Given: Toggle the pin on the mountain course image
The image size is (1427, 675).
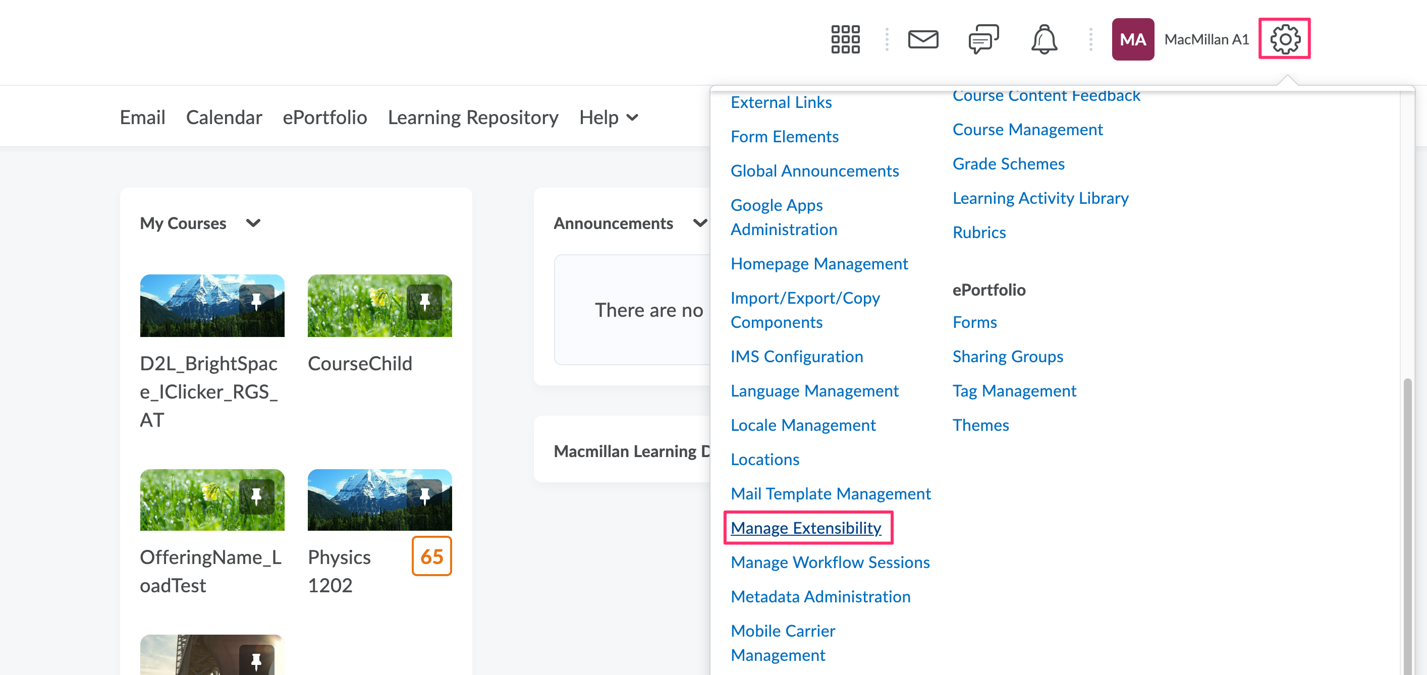Looking at the screenshot, I should pos(257,302).
